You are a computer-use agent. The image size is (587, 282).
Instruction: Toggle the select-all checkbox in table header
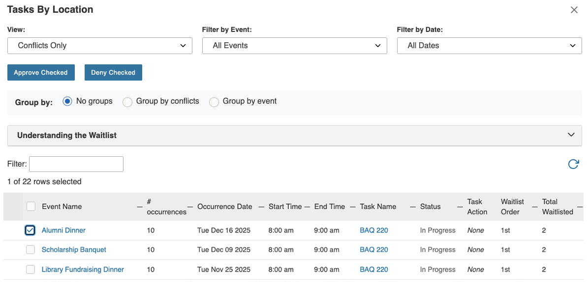(31, 206)
